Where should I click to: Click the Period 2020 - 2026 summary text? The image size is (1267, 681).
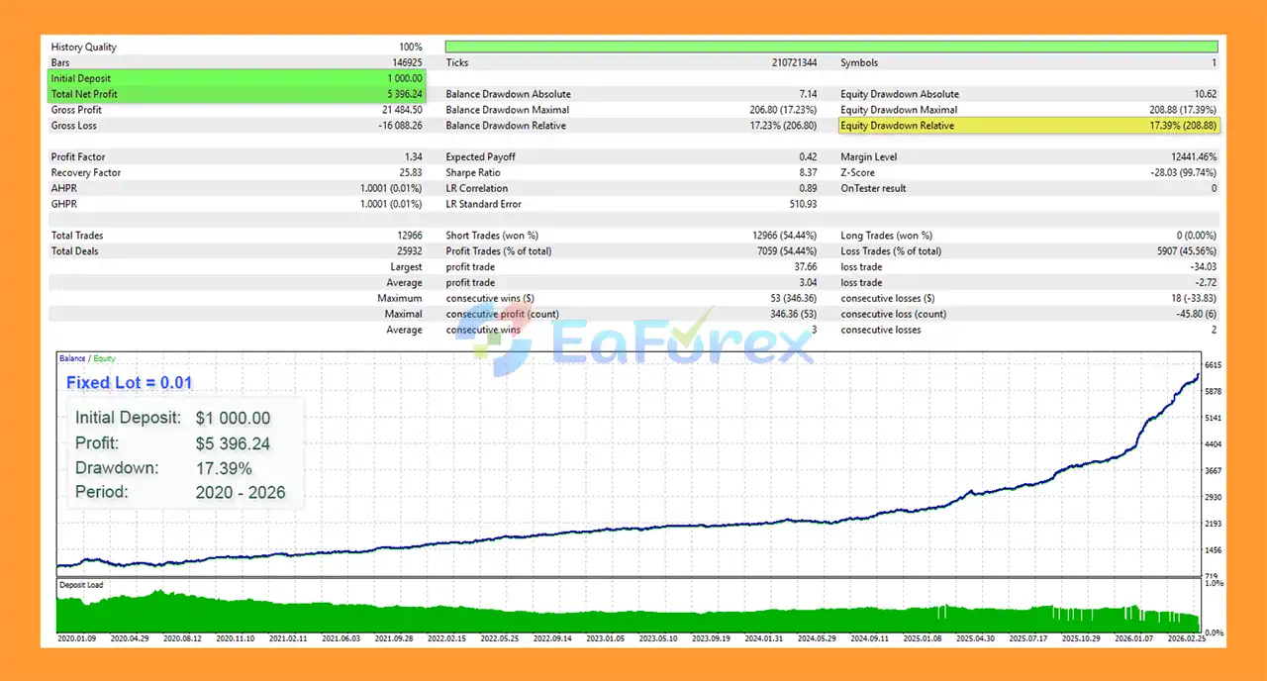(180, 492)
